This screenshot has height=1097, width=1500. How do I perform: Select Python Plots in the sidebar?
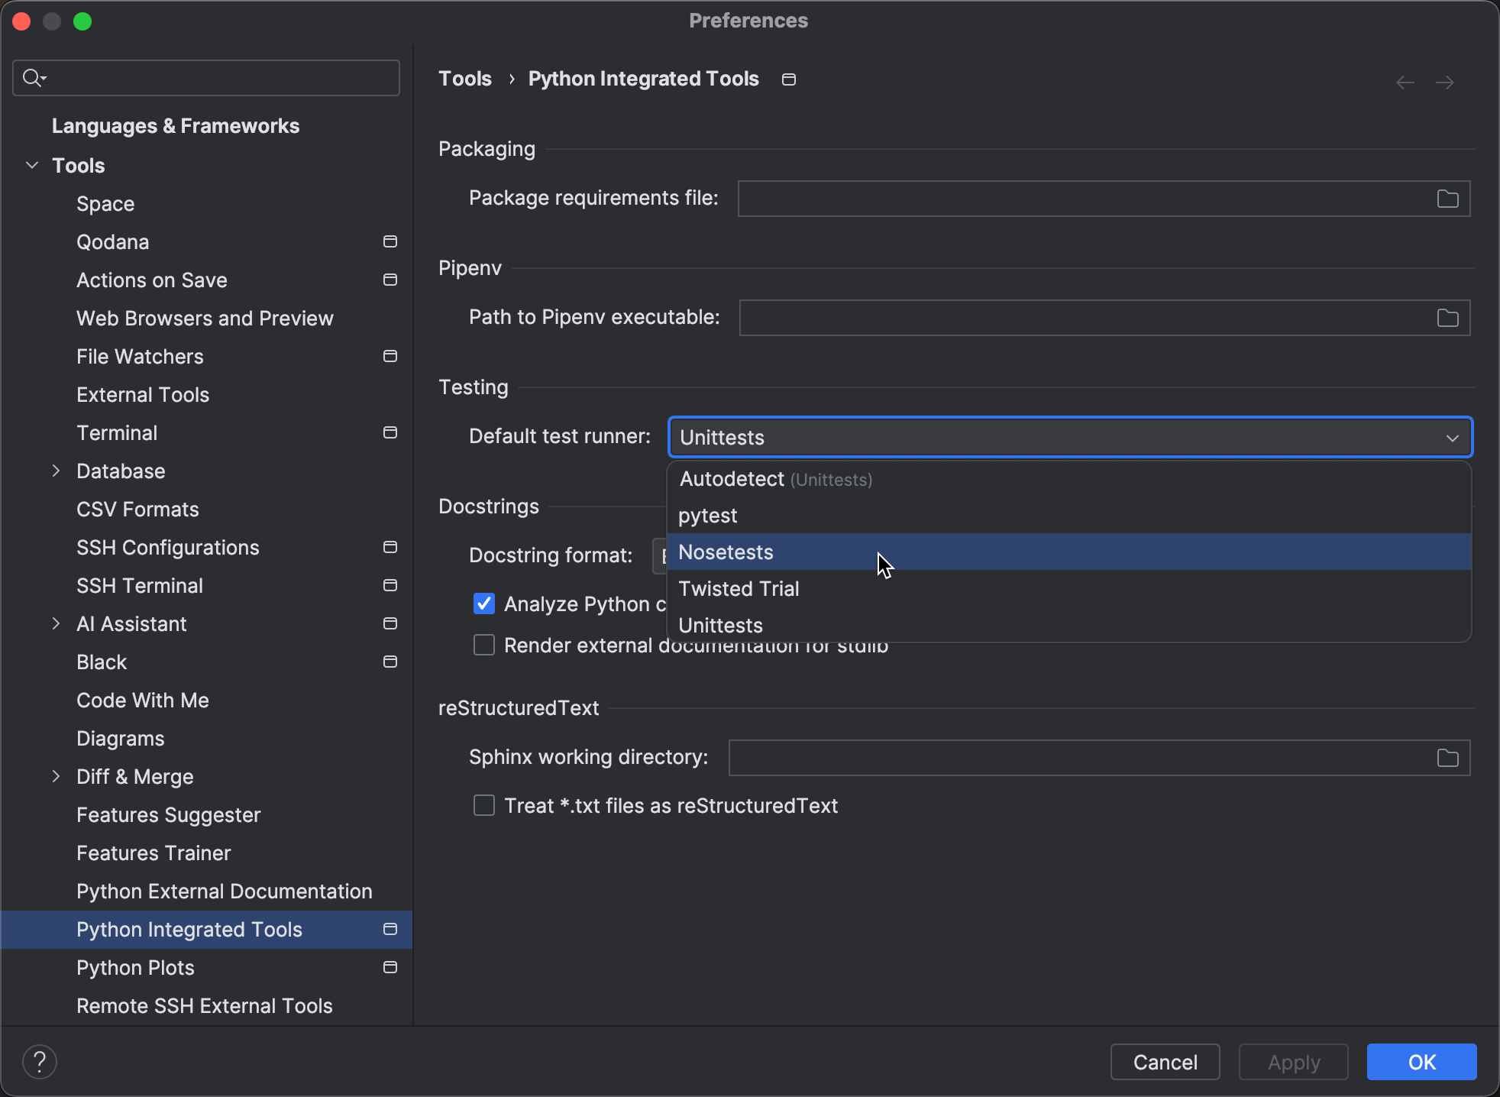point(134,967)
